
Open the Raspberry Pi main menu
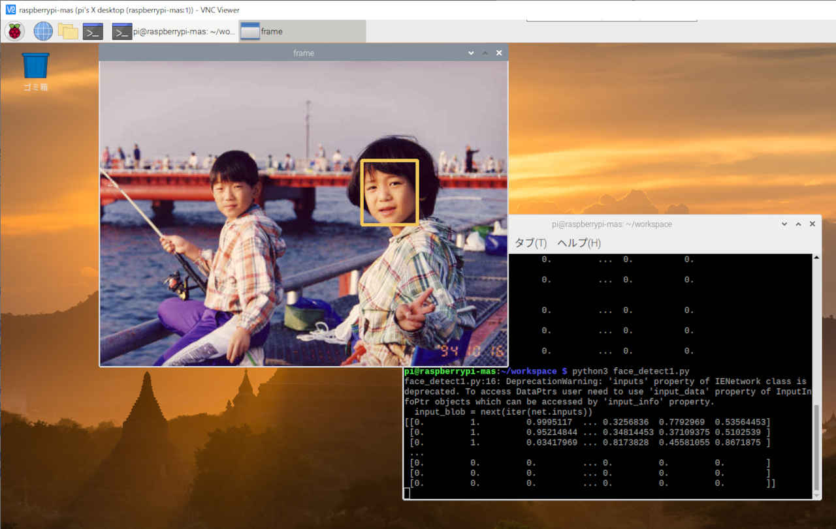point(14,31)
